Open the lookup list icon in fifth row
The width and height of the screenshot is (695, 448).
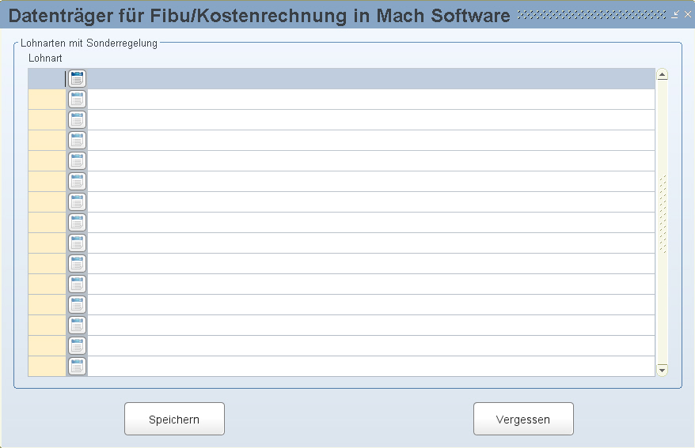pos(77,161)
